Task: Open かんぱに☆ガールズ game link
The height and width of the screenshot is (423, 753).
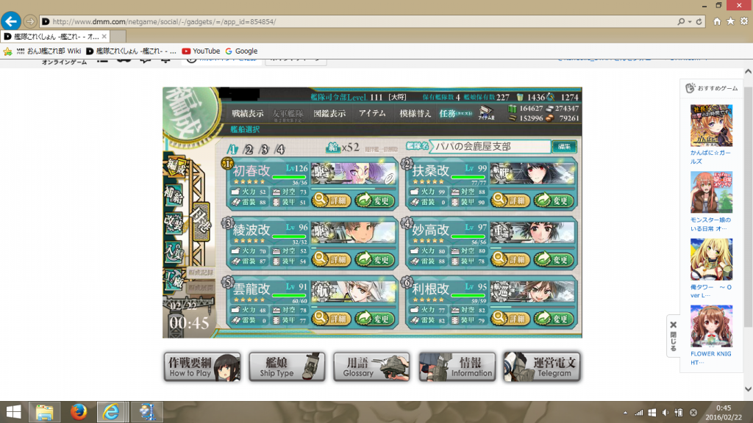Action: [711, 157]
